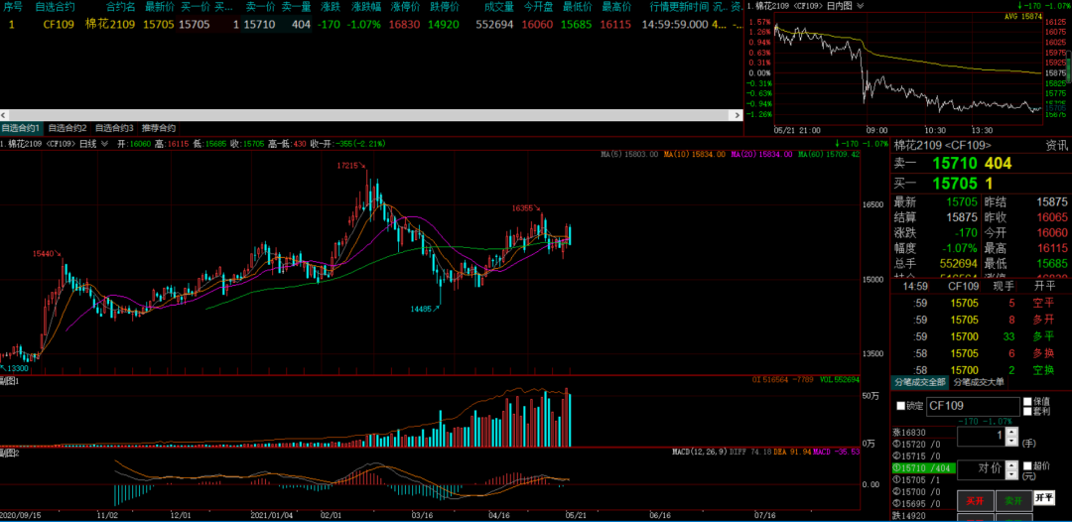Click the CF109 contract code input

click(972, 406)
